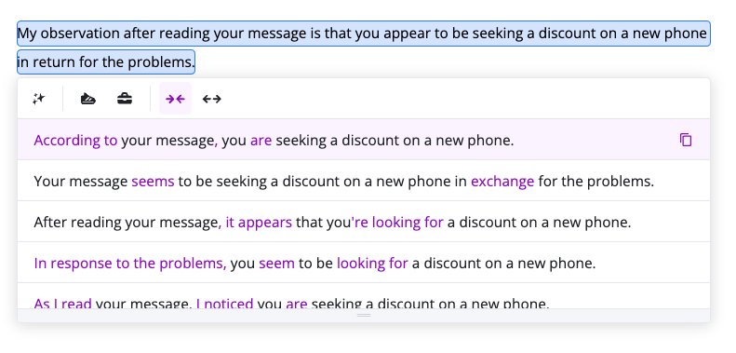The height and width of the screenshot is (353, 736).
Task: Click the resize handle at the popup bottom
Action: [x=364, y=316]
